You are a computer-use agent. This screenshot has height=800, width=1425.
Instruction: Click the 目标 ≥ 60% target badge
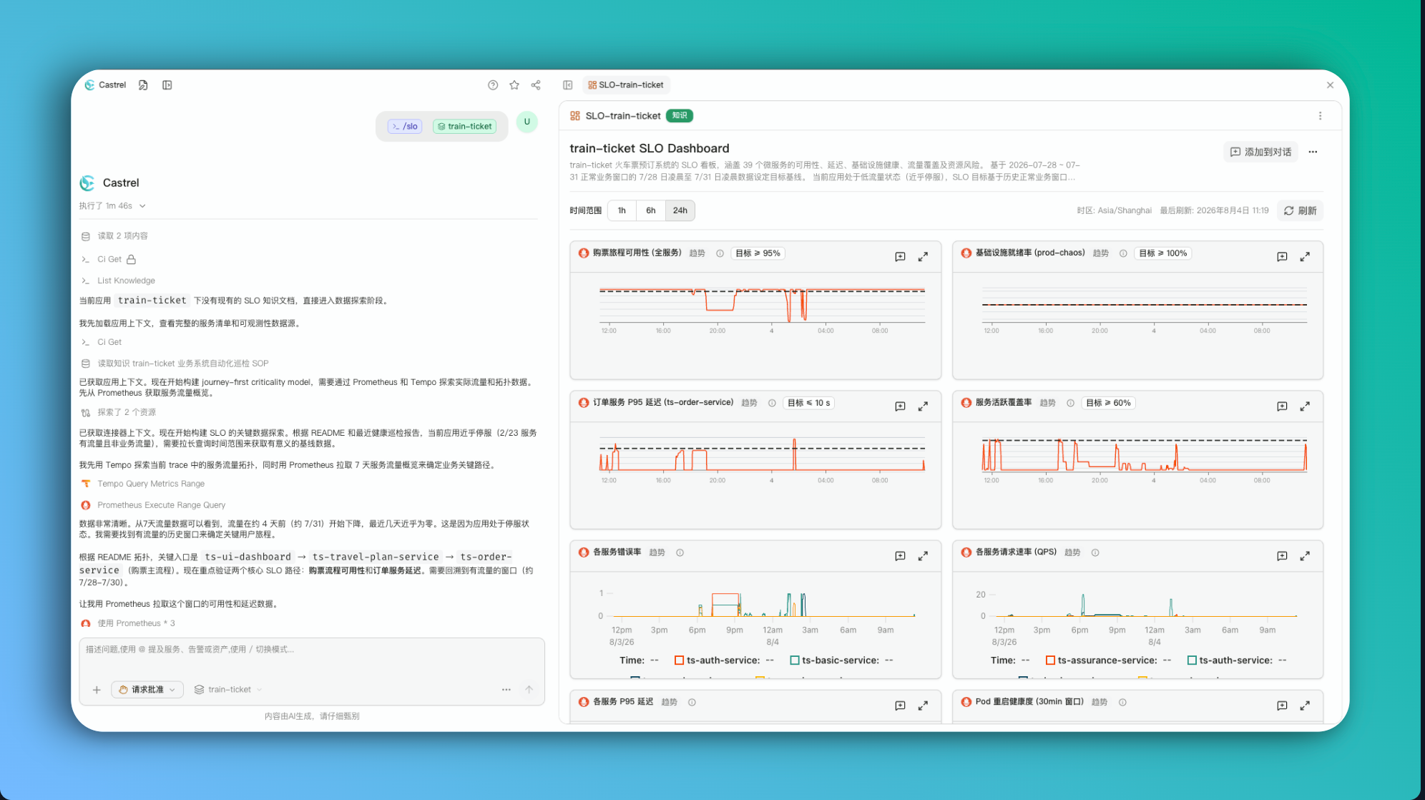click(x=1109, y=403)
